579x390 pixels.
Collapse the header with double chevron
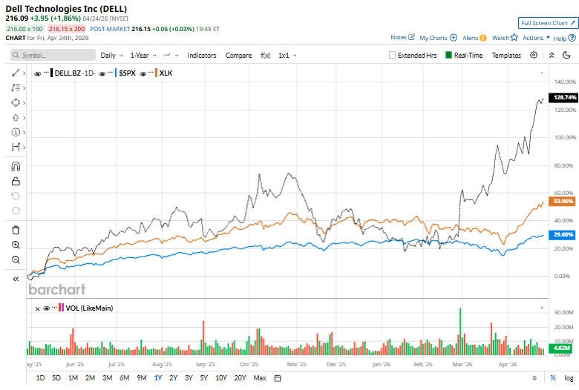tap(552, 55)
